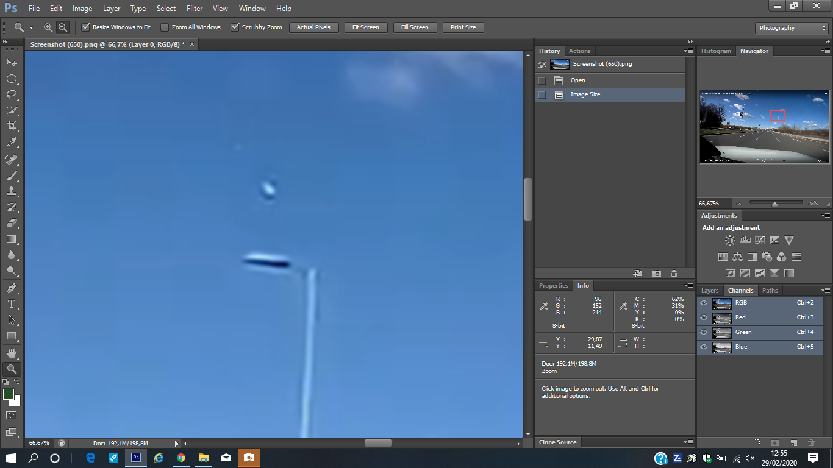Select the Lasso tool
The image size is (833, 468).
pyautogui.click(x=12, y=94)
